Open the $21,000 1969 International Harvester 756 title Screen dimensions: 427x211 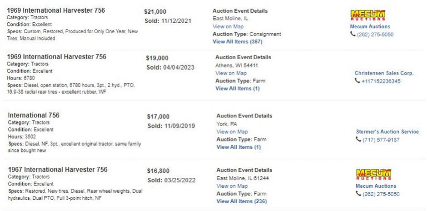tap(56, 10)
